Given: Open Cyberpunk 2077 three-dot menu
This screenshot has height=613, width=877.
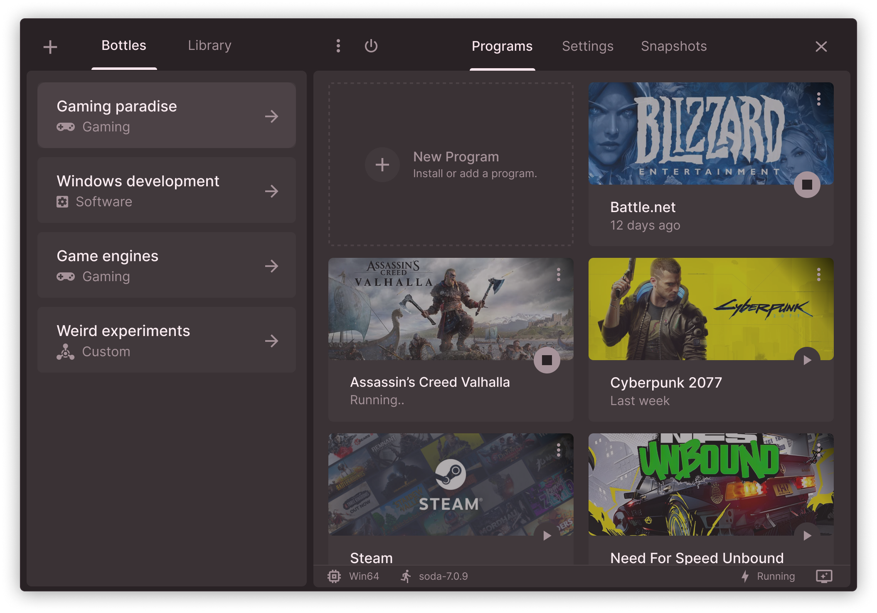Looking at the screenshot, I should (818, 274).
